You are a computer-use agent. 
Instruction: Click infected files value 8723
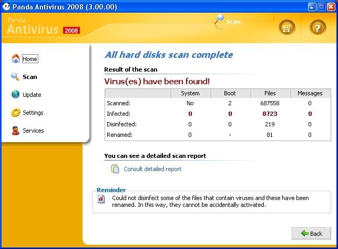[x=270, y=114]
